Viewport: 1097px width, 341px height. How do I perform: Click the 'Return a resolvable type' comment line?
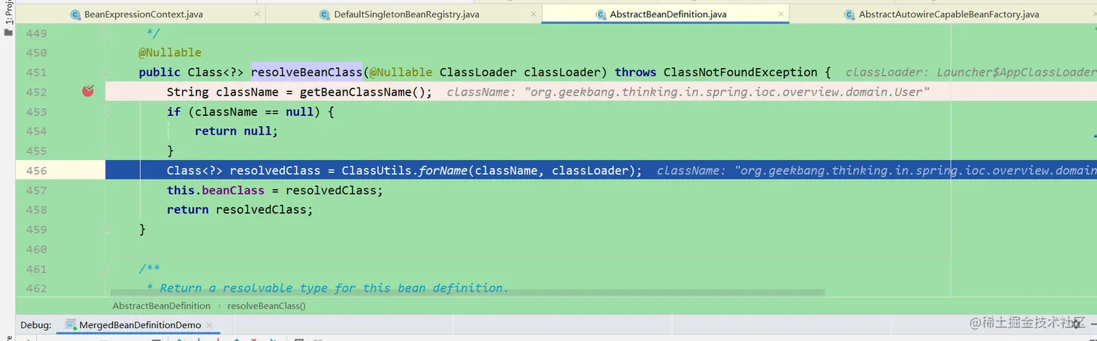tap(328, 288)
